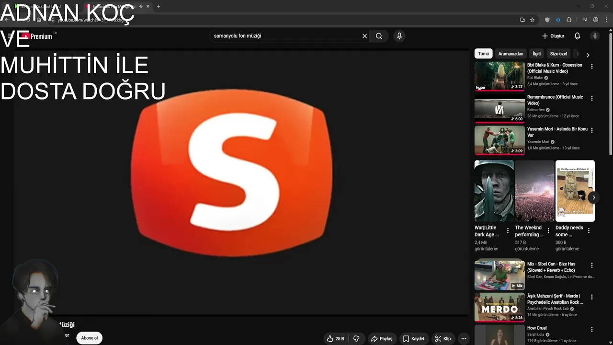
Task: Start voice search with the microphone icon
Action: pos(399,36)
